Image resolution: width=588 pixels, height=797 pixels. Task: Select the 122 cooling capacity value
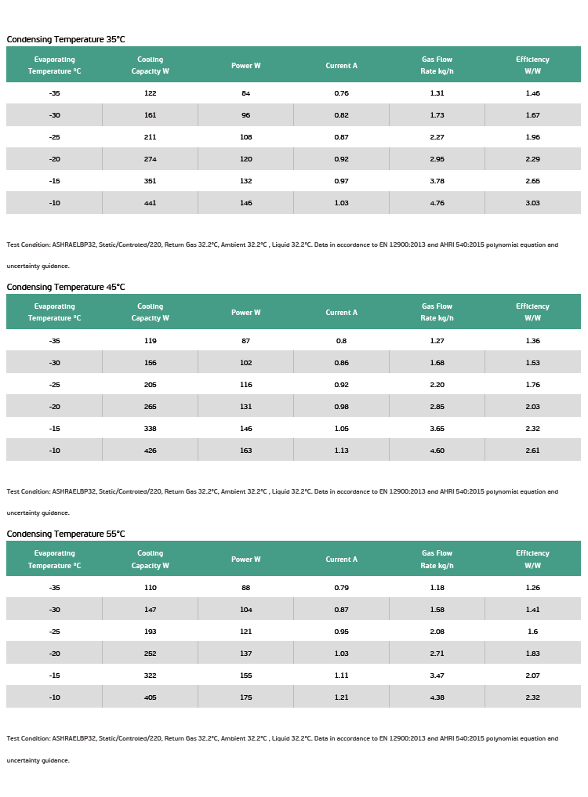150,93
